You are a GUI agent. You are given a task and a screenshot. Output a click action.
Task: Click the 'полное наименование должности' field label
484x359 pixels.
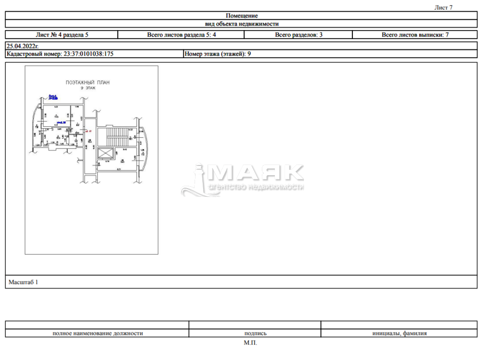pos(97,333)
